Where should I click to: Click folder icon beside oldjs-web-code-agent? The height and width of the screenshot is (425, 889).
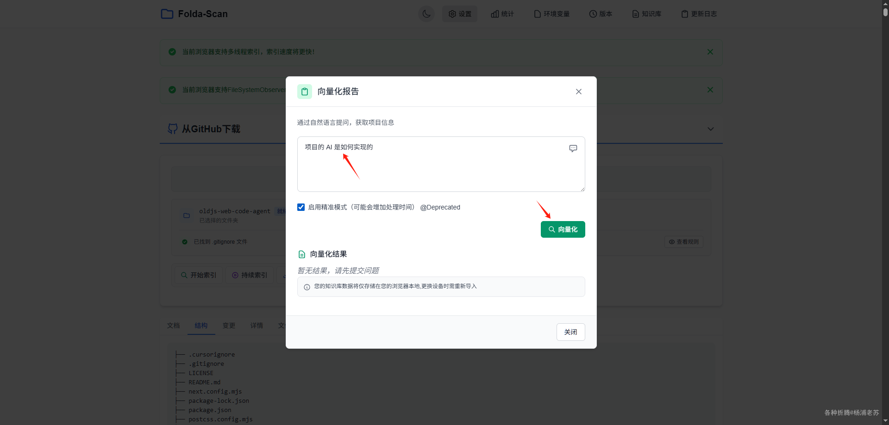(x=187, y=216)
